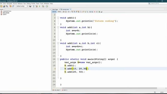
Task: Click the Find Selection magnifier icon
Action: click(x=72, y=12)
